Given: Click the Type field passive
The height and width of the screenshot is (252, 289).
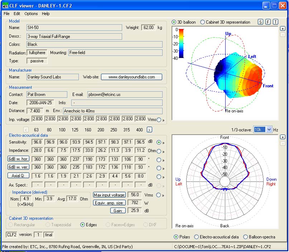Looking at the screenshot, I should pyautogui.click(x=37, y=61).
